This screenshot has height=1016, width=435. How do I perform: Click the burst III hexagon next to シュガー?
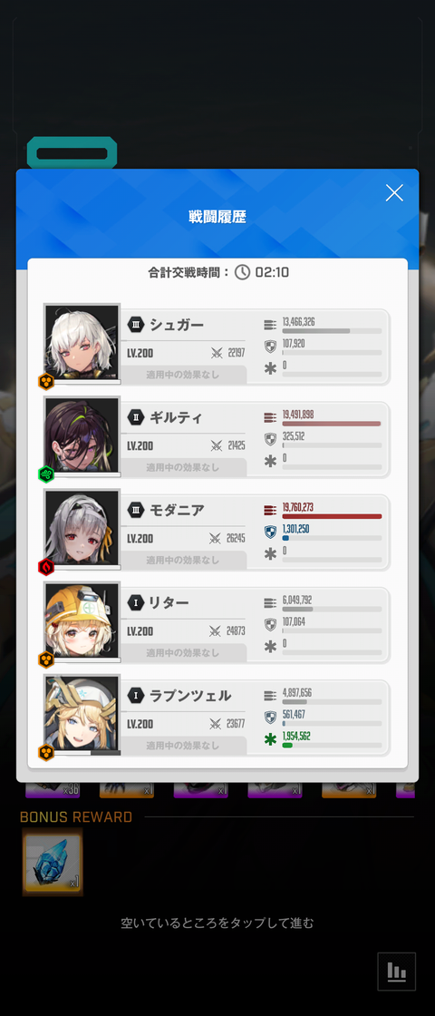point(135,325)
